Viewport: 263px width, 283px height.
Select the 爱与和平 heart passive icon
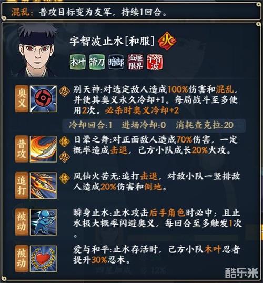pyautogui.click(x=43, y=259)
